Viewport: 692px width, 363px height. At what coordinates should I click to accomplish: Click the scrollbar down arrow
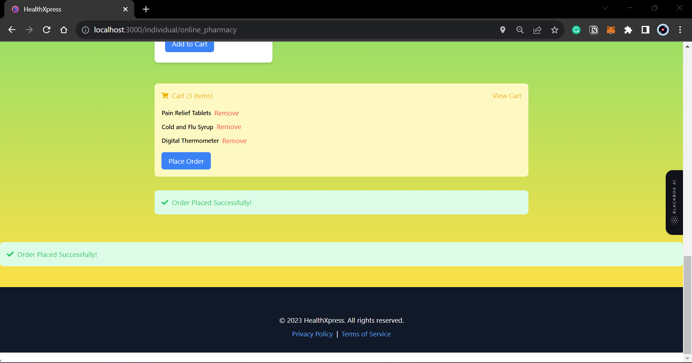687,358
